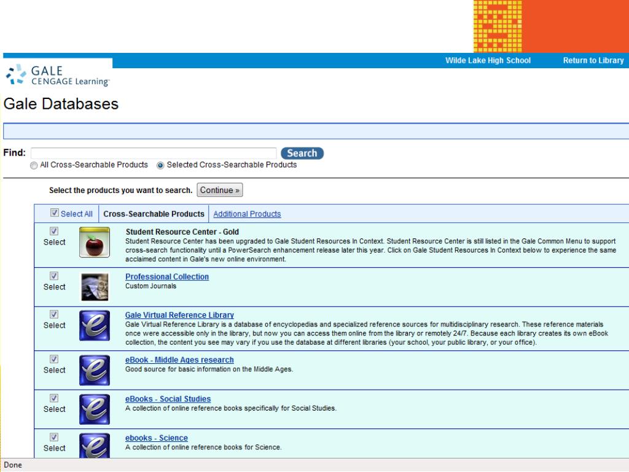The width and height of the screenshot is (629, 472).
Task: Click the Search button
Action: coord(302,153)
